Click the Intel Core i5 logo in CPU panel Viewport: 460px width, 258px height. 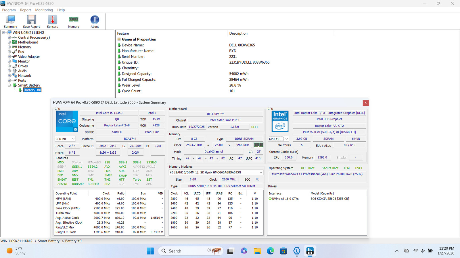pyautogui.click(x=67, y=121)
